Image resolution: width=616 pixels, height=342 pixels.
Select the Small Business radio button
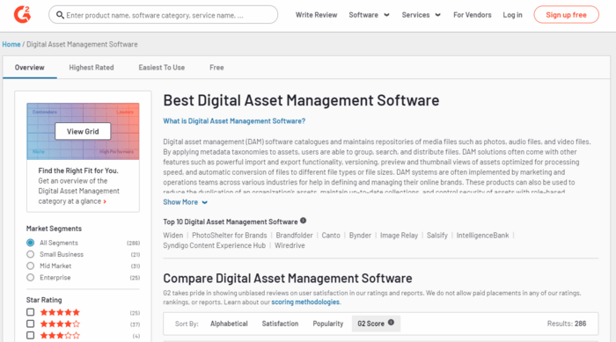(30, 254)
